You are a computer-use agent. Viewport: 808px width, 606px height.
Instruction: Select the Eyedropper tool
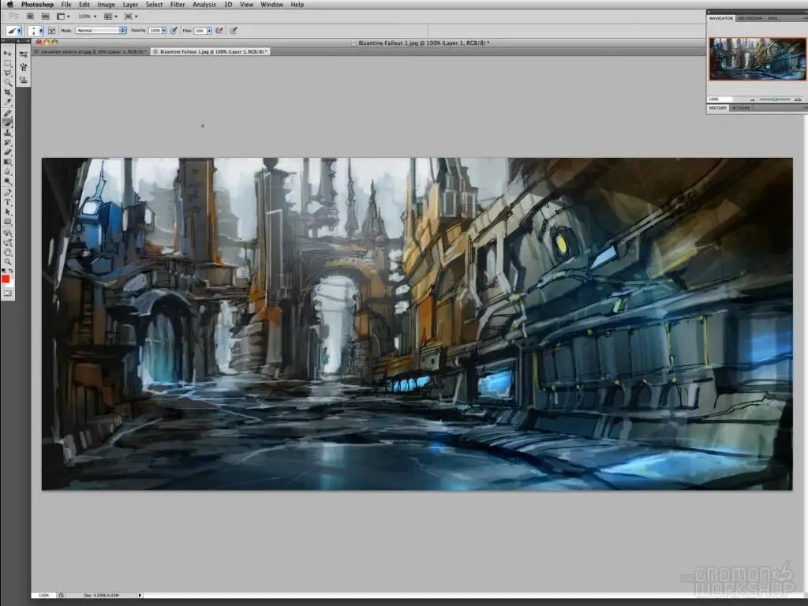tap(8, 102)
